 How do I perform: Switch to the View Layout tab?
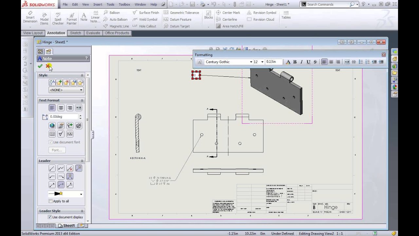click(33, 33)
